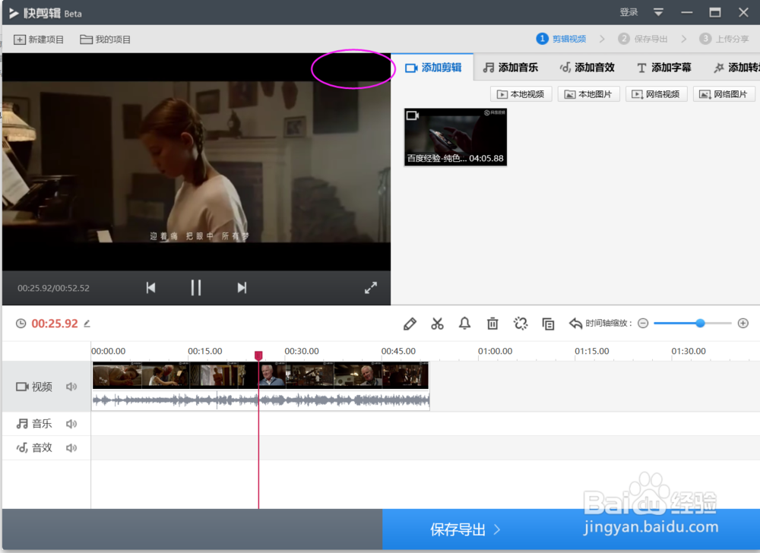Mute the 音乐 track speaker

tap(71, 423)
